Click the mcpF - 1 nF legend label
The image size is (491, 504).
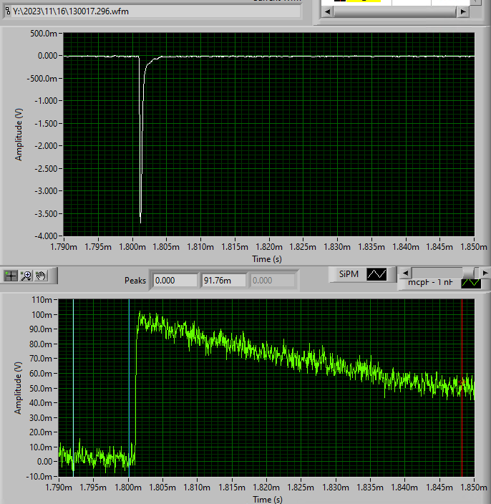(430, 283)
